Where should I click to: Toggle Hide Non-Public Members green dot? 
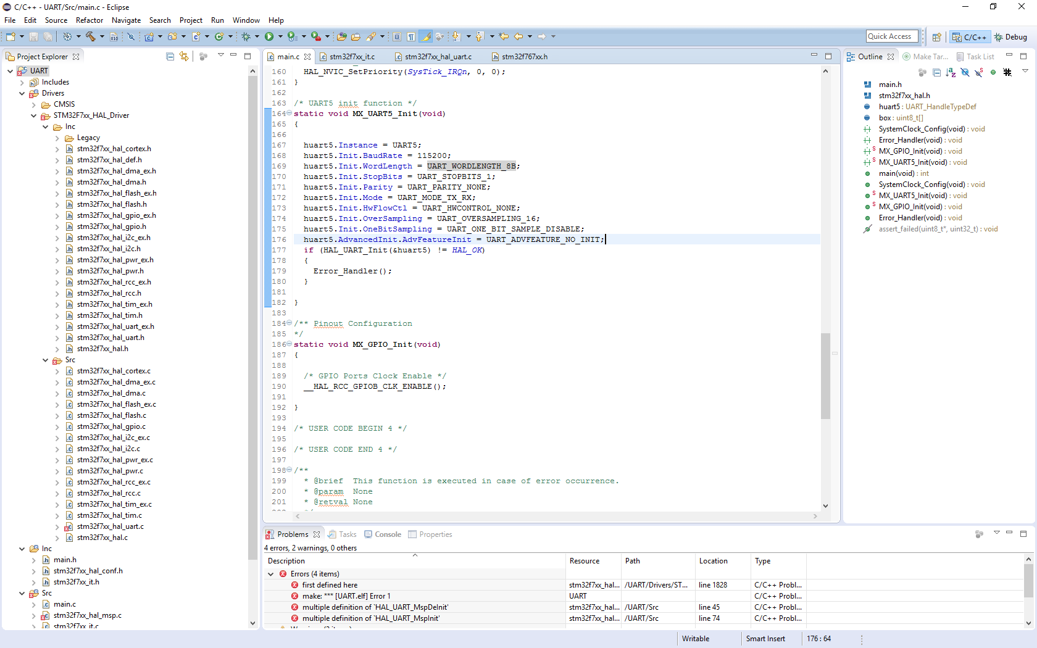(x=993, y=72)
